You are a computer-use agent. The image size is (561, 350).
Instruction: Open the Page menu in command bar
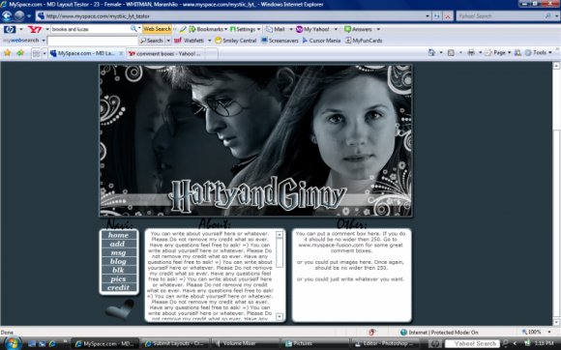[x=498, y=53]
